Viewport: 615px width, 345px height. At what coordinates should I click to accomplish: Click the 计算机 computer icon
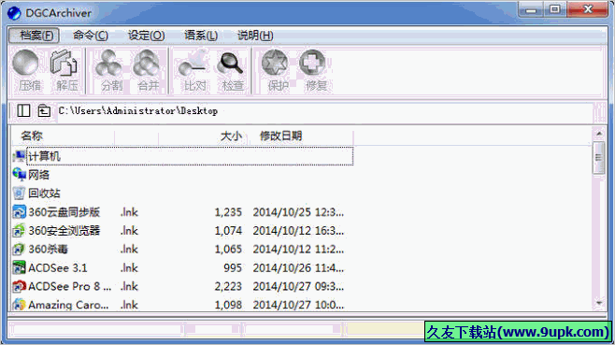point(19,156)
